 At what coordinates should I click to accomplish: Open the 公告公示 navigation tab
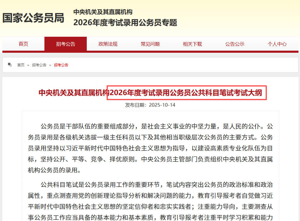pos(235,44)
